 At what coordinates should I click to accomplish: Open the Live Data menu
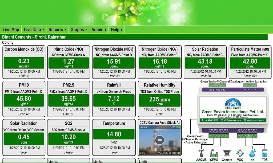point(34,30)
